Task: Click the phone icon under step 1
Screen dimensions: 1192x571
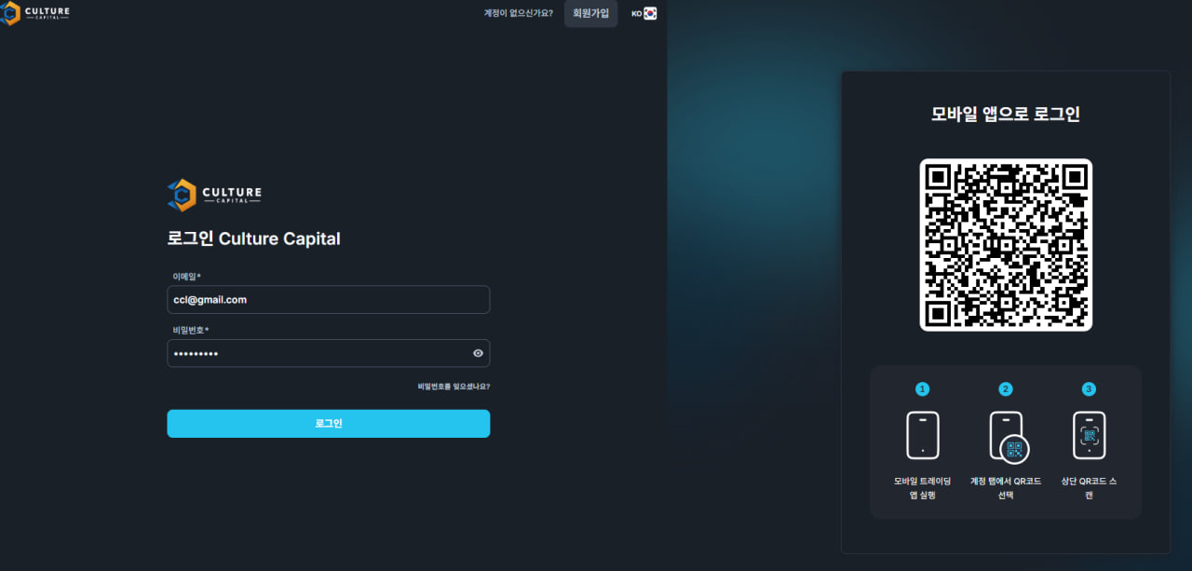Action: (922, 435)
